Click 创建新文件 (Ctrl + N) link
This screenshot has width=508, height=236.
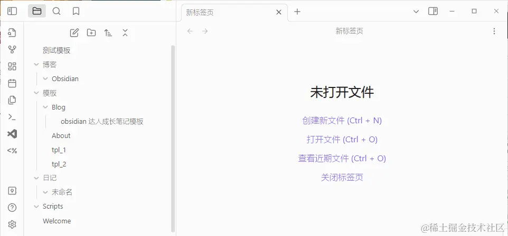(x=342, y=121)
